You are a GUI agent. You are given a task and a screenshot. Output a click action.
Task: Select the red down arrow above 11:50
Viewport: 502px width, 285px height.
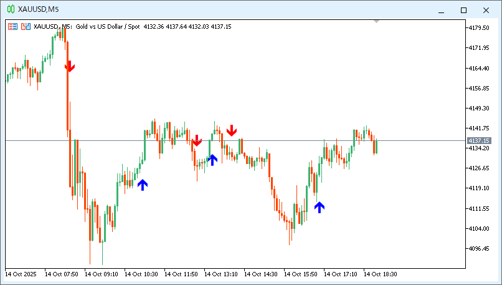(x=197, y=140)
